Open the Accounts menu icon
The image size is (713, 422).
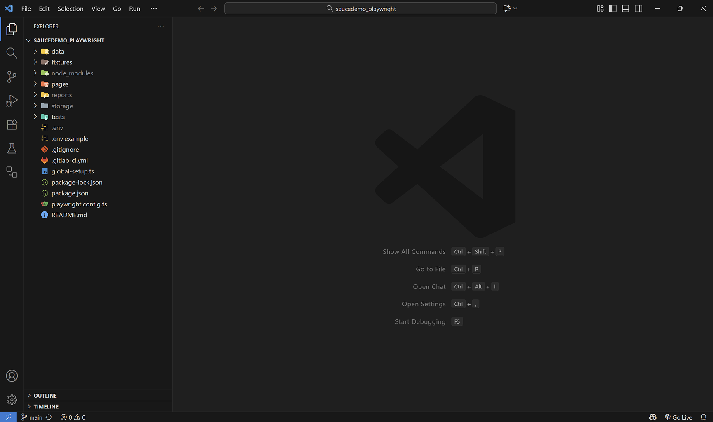click(12, 376)
